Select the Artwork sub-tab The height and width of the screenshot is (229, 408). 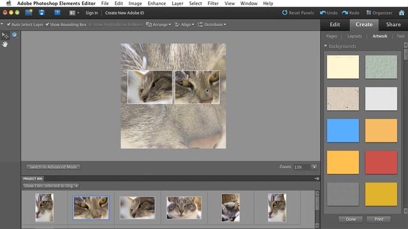pos(380,36)
